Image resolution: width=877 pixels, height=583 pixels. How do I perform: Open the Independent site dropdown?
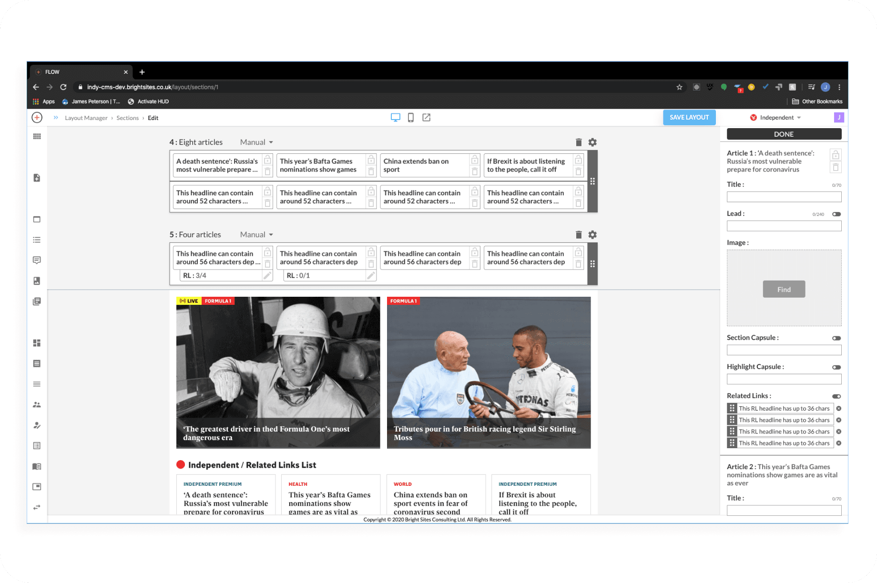point(776,118)
